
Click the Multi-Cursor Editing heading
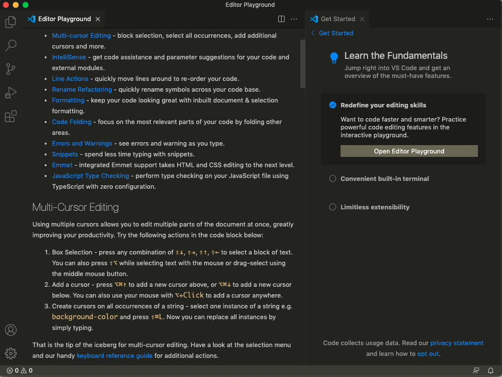(x=76, y=207)
